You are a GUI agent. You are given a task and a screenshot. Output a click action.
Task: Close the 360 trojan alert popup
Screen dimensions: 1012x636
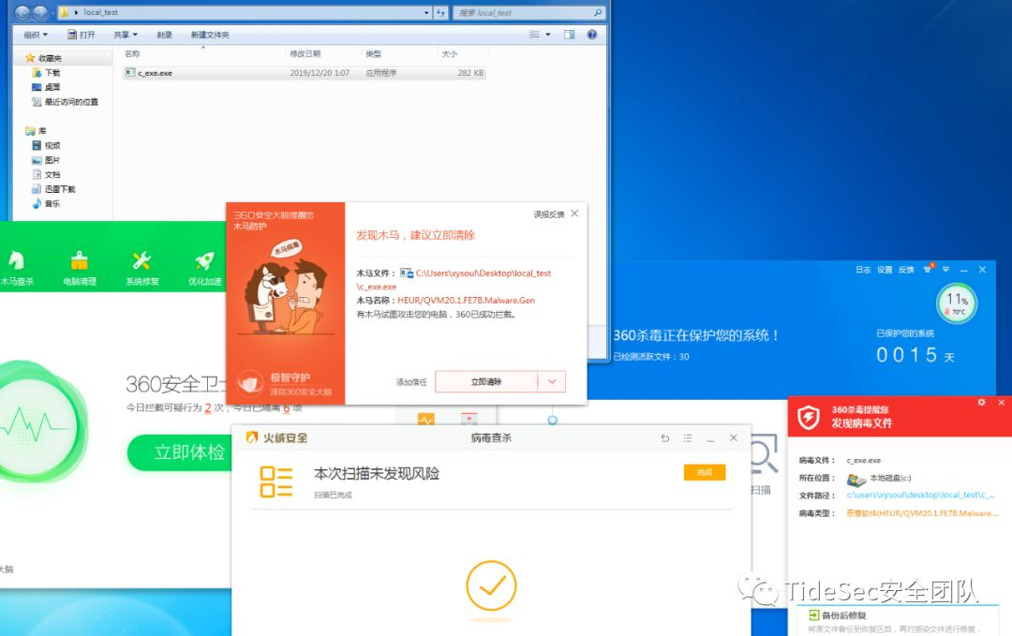click(575, 214)
